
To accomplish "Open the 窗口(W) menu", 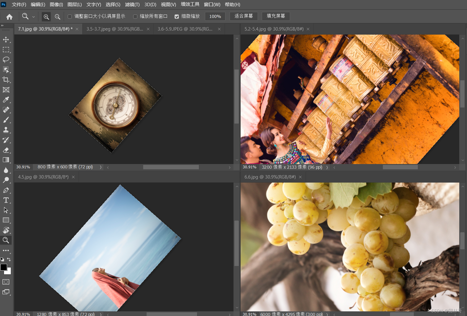I will click(x=212, y=4).
